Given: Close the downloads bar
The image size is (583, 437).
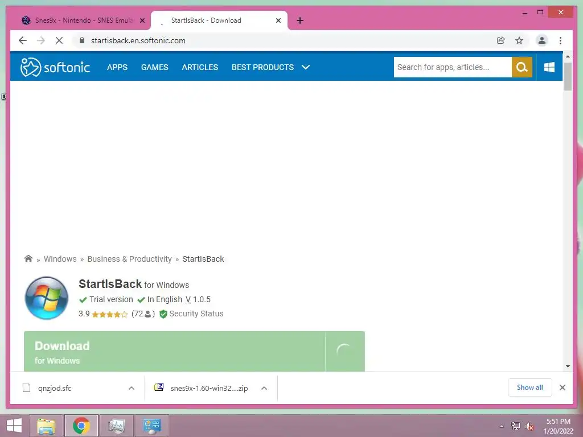Looking at the screenshot, I should point(562,387).
